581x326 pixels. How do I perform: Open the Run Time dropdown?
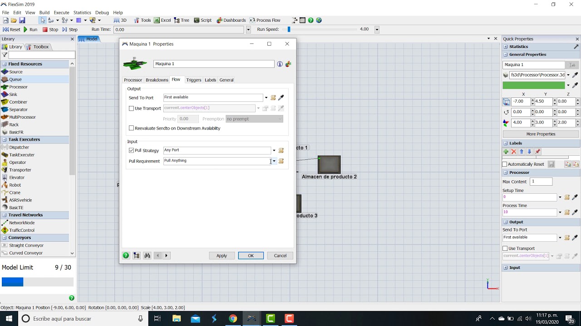248,29
